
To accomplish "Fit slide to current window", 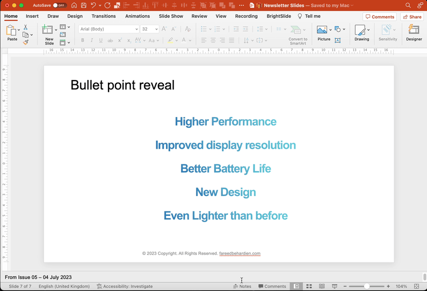I will (x=416, y=286).
